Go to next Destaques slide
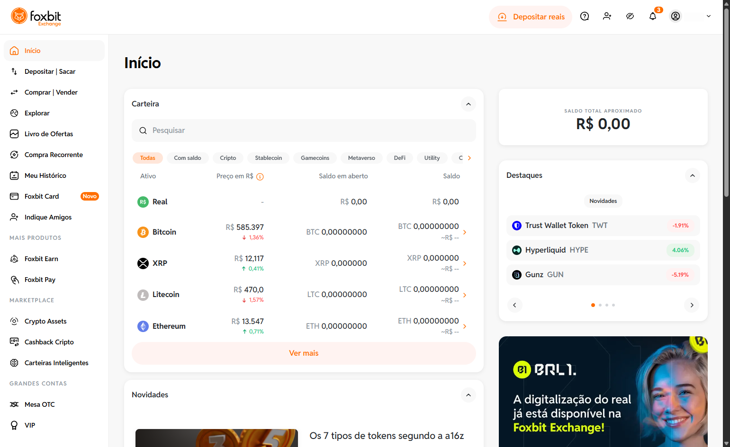The height and width of the screenshot is (447, 730). click(692, 305)
